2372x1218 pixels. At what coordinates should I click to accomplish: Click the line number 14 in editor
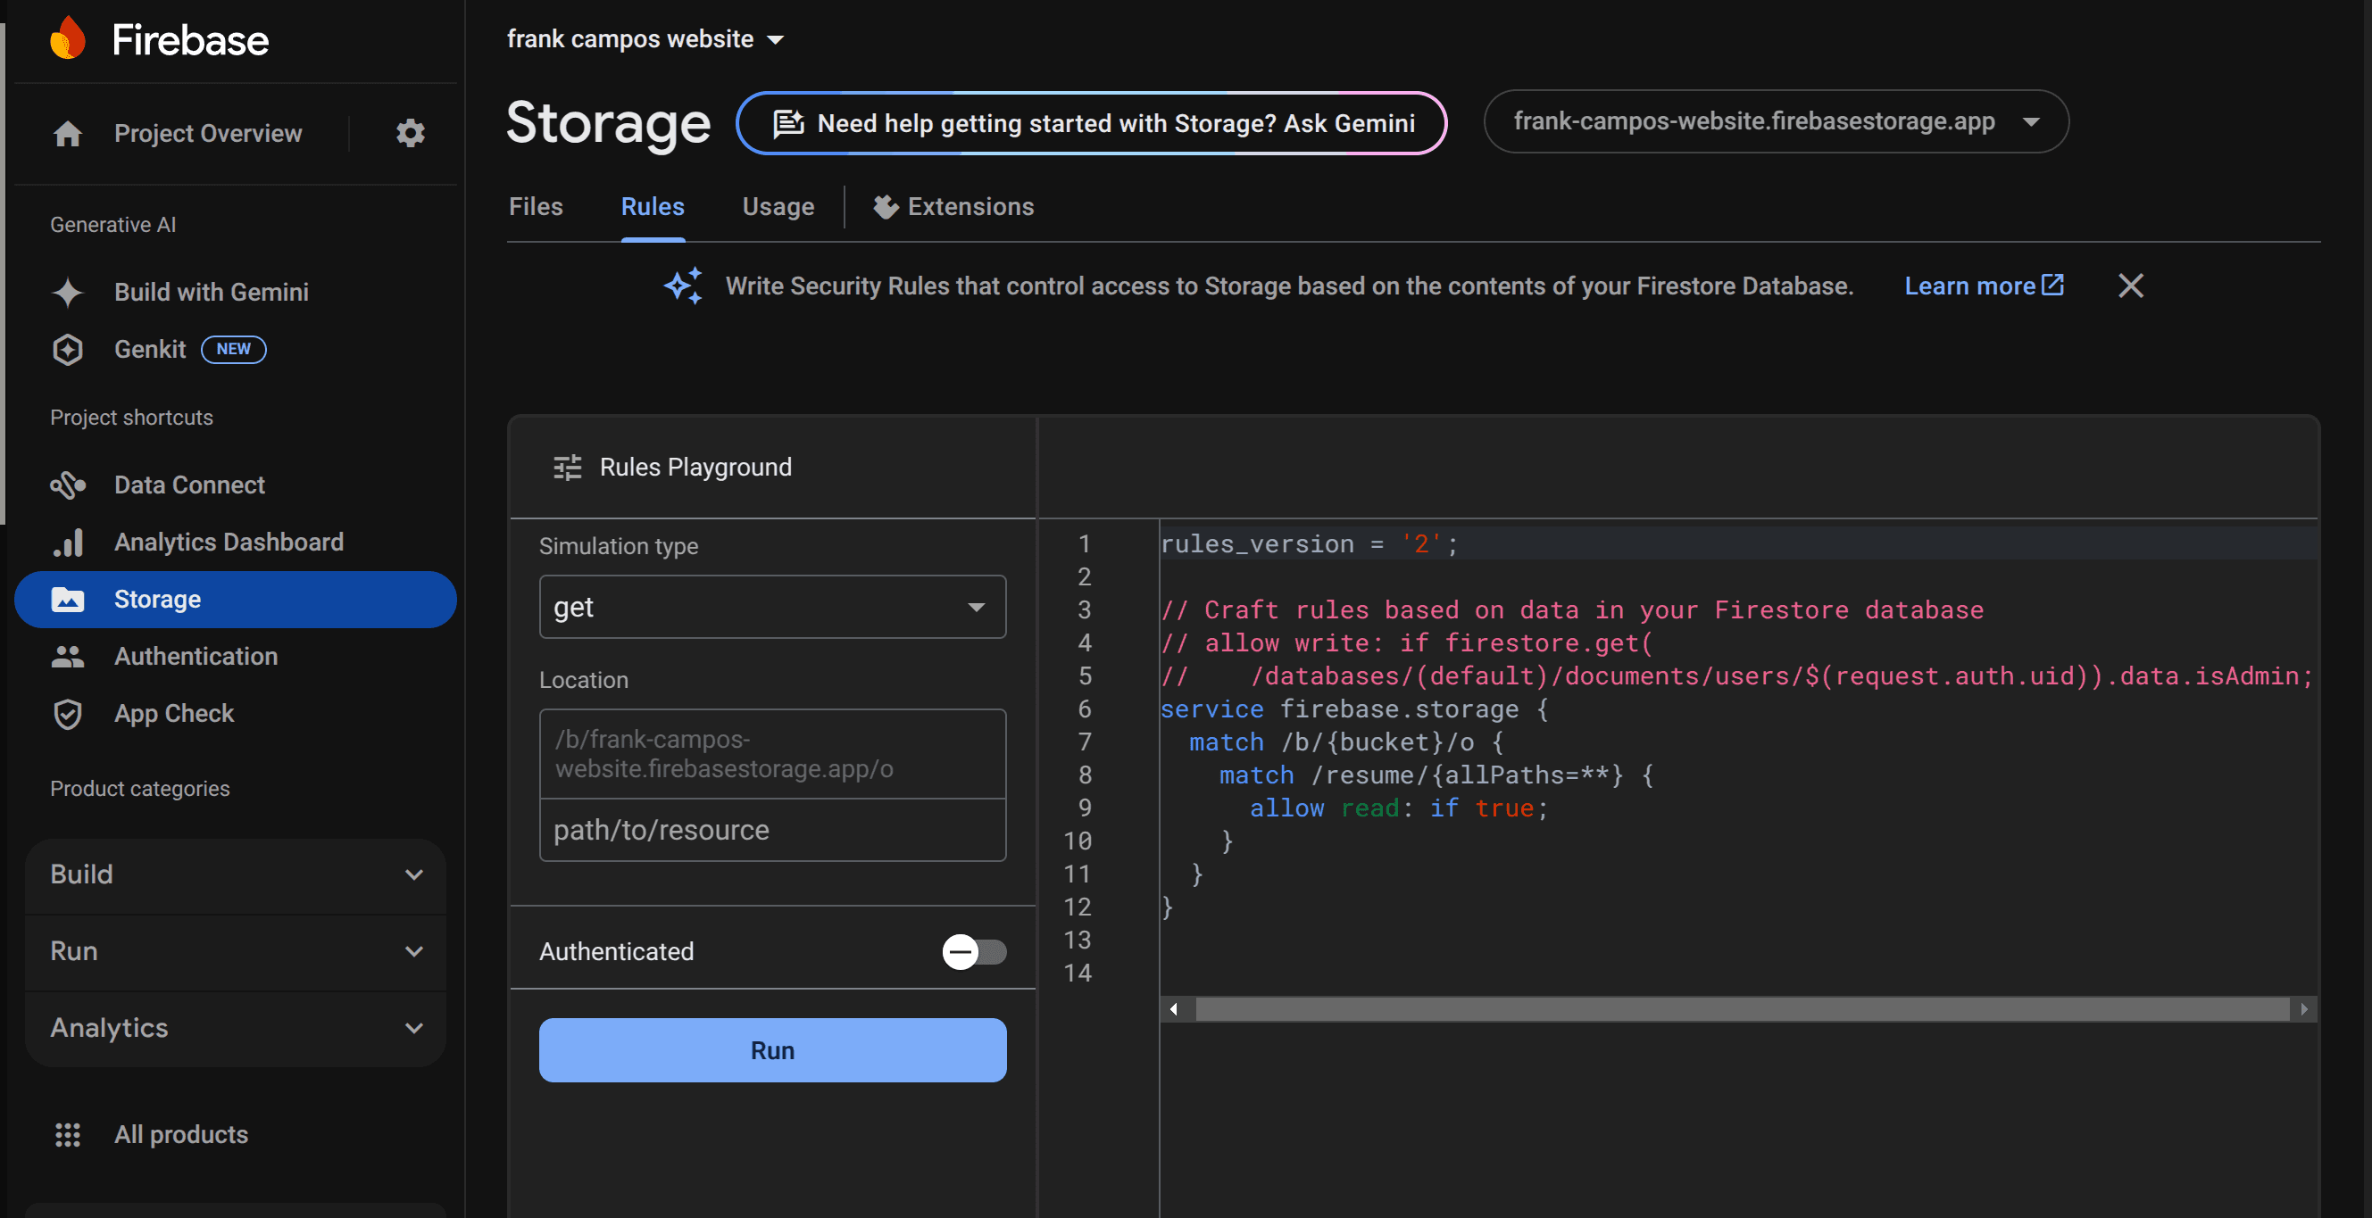[1078, 974]
